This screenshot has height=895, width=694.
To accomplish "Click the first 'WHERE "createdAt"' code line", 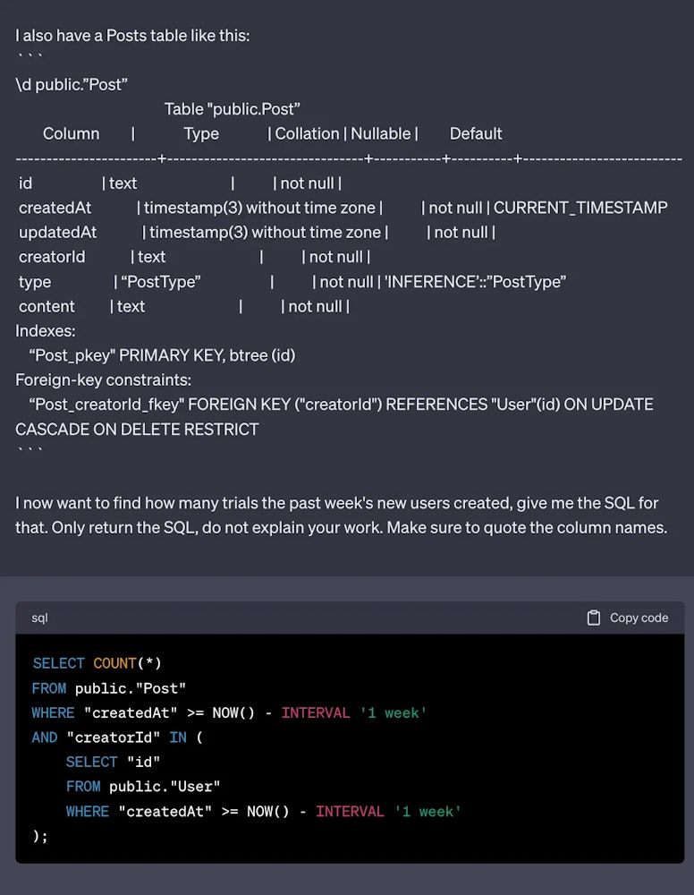I will [x=229, y=713].
